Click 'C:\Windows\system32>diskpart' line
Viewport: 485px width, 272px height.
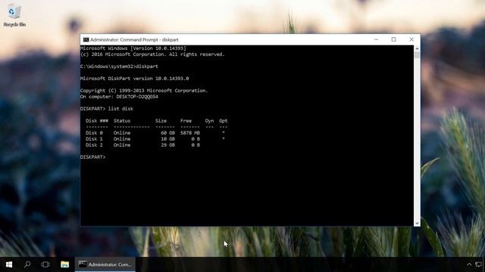pyautogui.click(x=119, y=66)
